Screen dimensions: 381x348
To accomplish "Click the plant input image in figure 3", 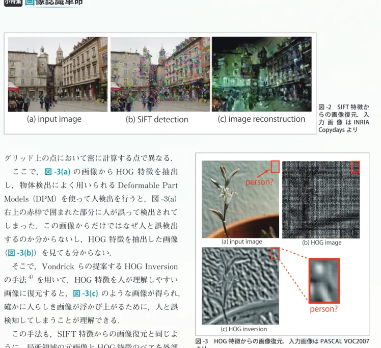I will point(240,199).
